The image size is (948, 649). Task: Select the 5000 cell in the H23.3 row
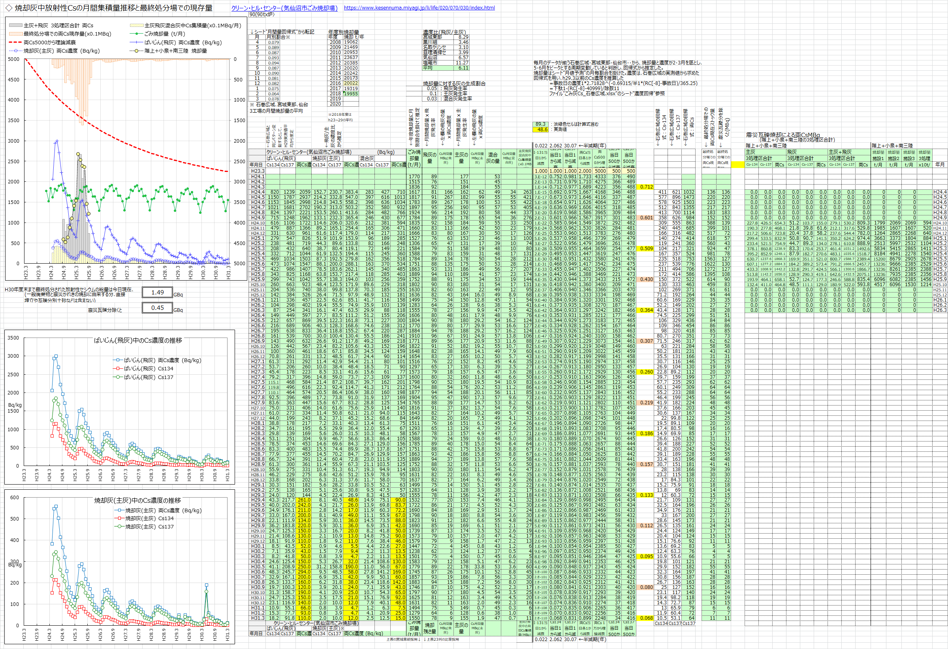pyautogui.click(x=600, y=171)
